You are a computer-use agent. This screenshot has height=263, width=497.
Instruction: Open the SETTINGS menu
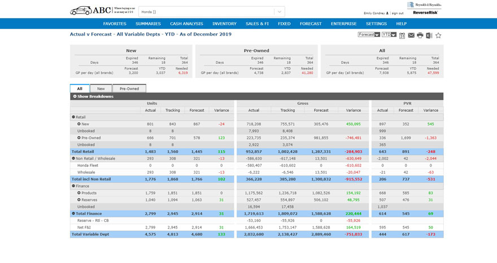coord(376,24)
